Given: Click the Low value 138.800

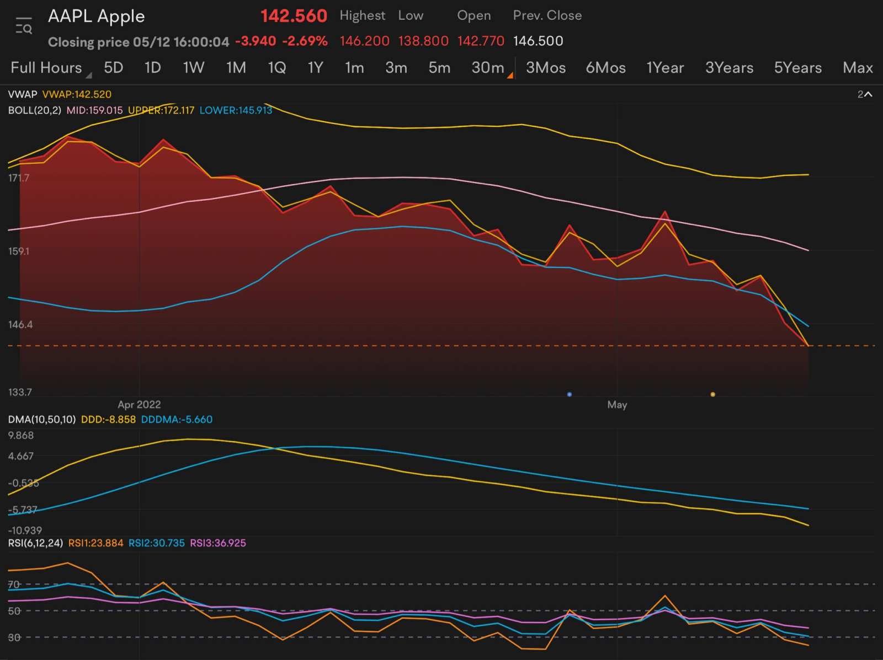Looking at the screenshot, I should click(423, 41).
